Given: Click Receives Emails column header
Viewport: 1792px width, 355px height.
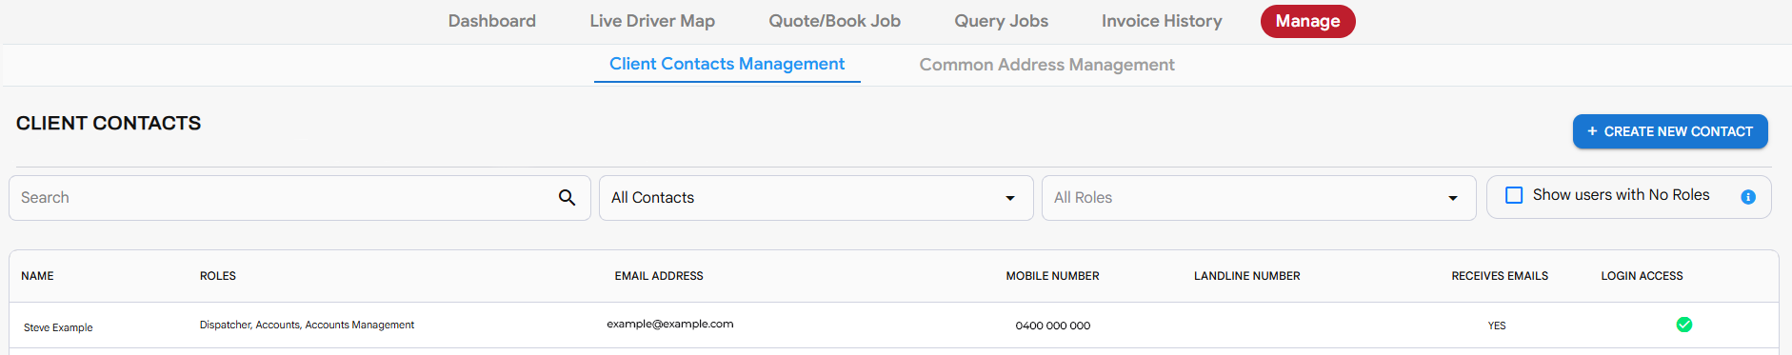Looking at the screenshot, I should click(1500, 276).
